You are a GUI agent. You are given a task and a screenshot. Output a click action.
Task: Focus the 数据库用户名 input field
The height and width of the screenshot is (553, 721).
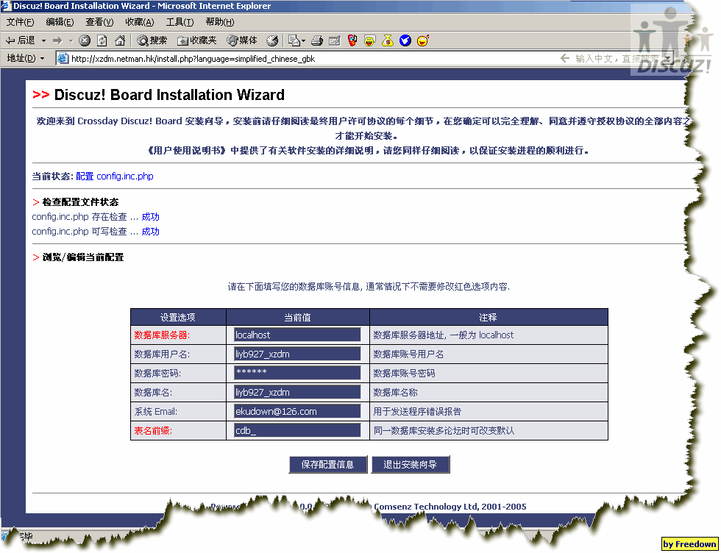pyautogui.click(x=297, y=354)
